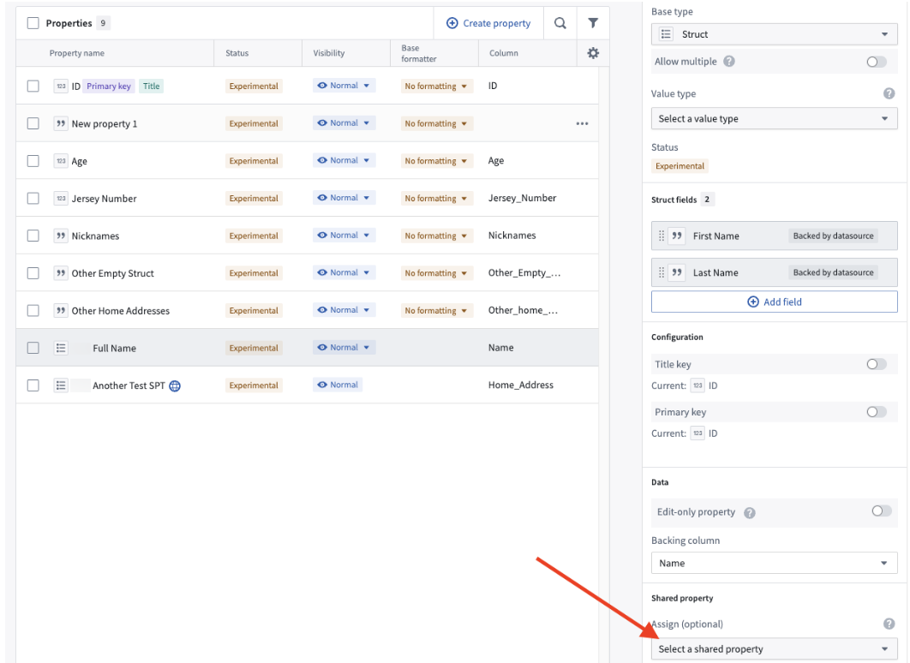This screenshot has width=910, height=663.
Task: Open the properties search icon
Action: (560, 23)
